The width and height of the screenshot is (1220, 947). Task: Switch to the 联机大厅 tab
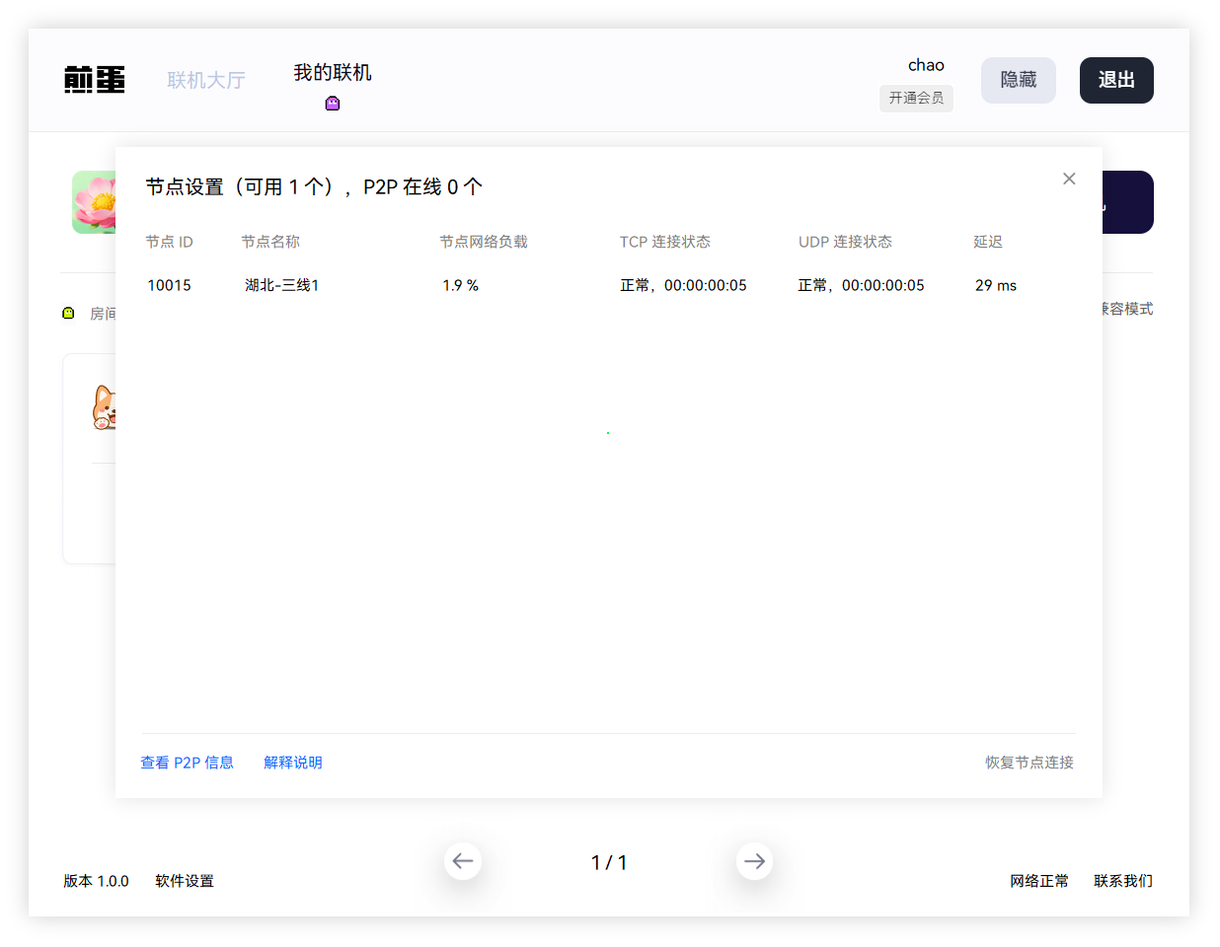tap(206, 80)
